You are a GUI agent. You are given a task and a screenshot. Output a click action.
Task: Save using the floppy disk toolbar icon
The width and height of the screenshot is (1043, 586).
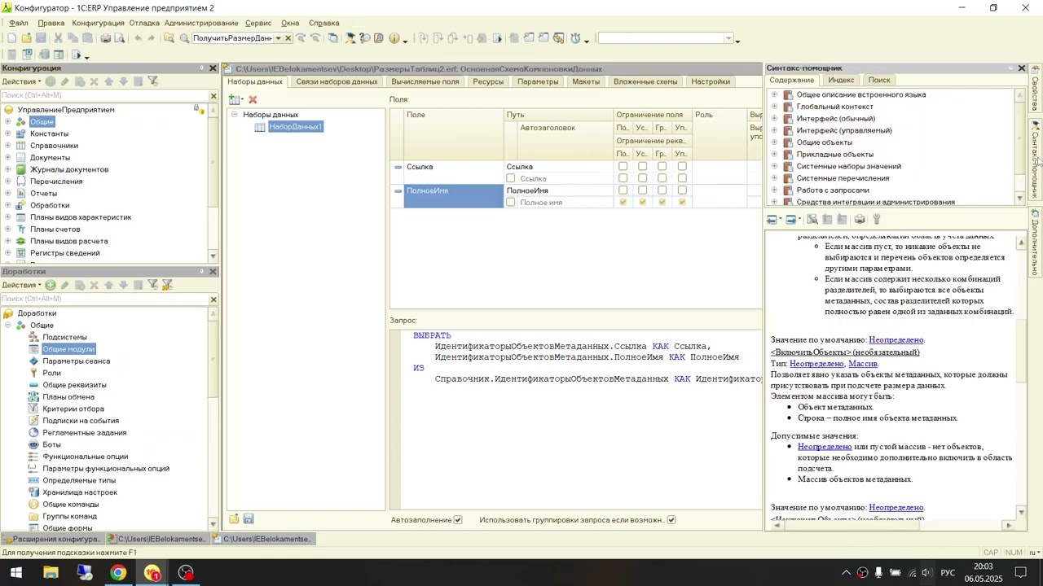(x=42, y=38)
